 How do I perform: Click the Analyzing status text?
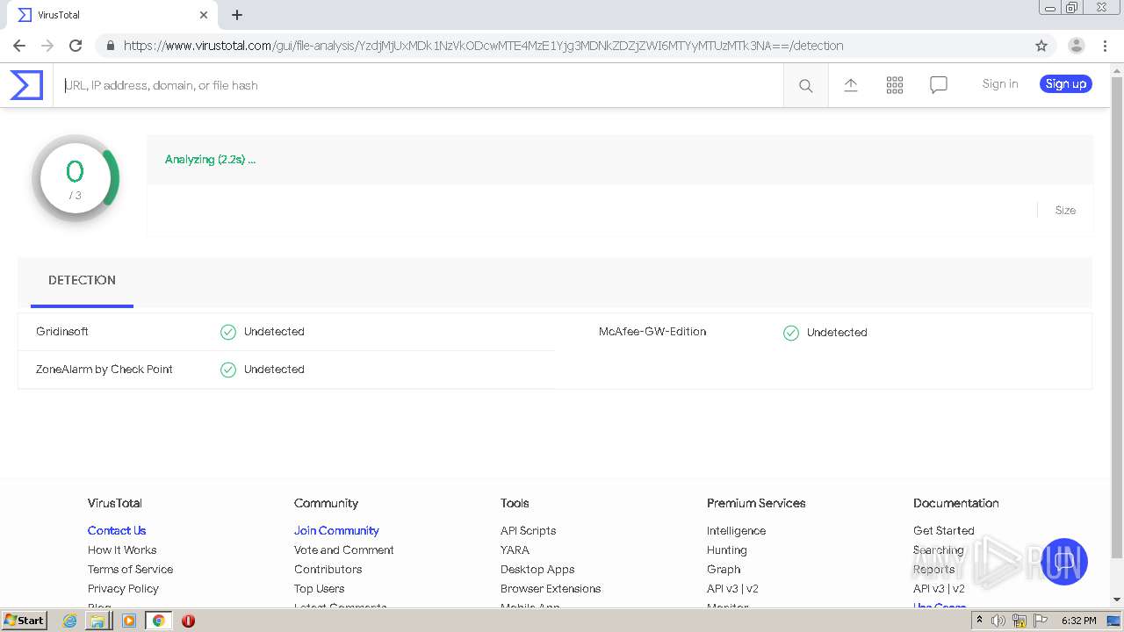click(x=210, y=160)
